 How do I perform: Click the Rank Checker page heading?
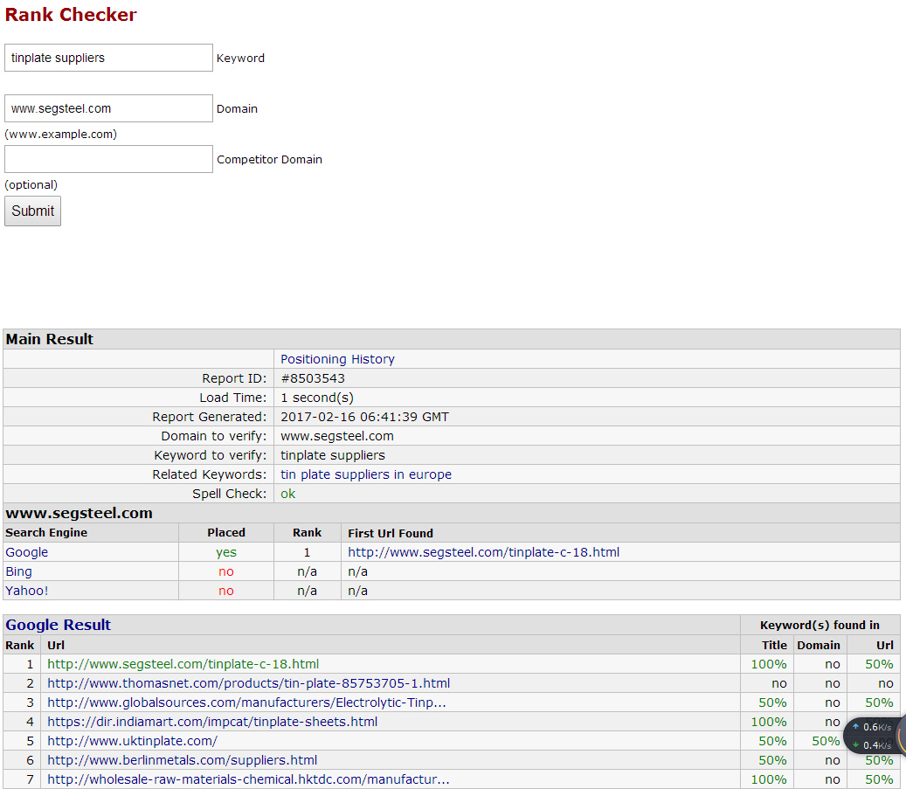click(x=71, y=15)
